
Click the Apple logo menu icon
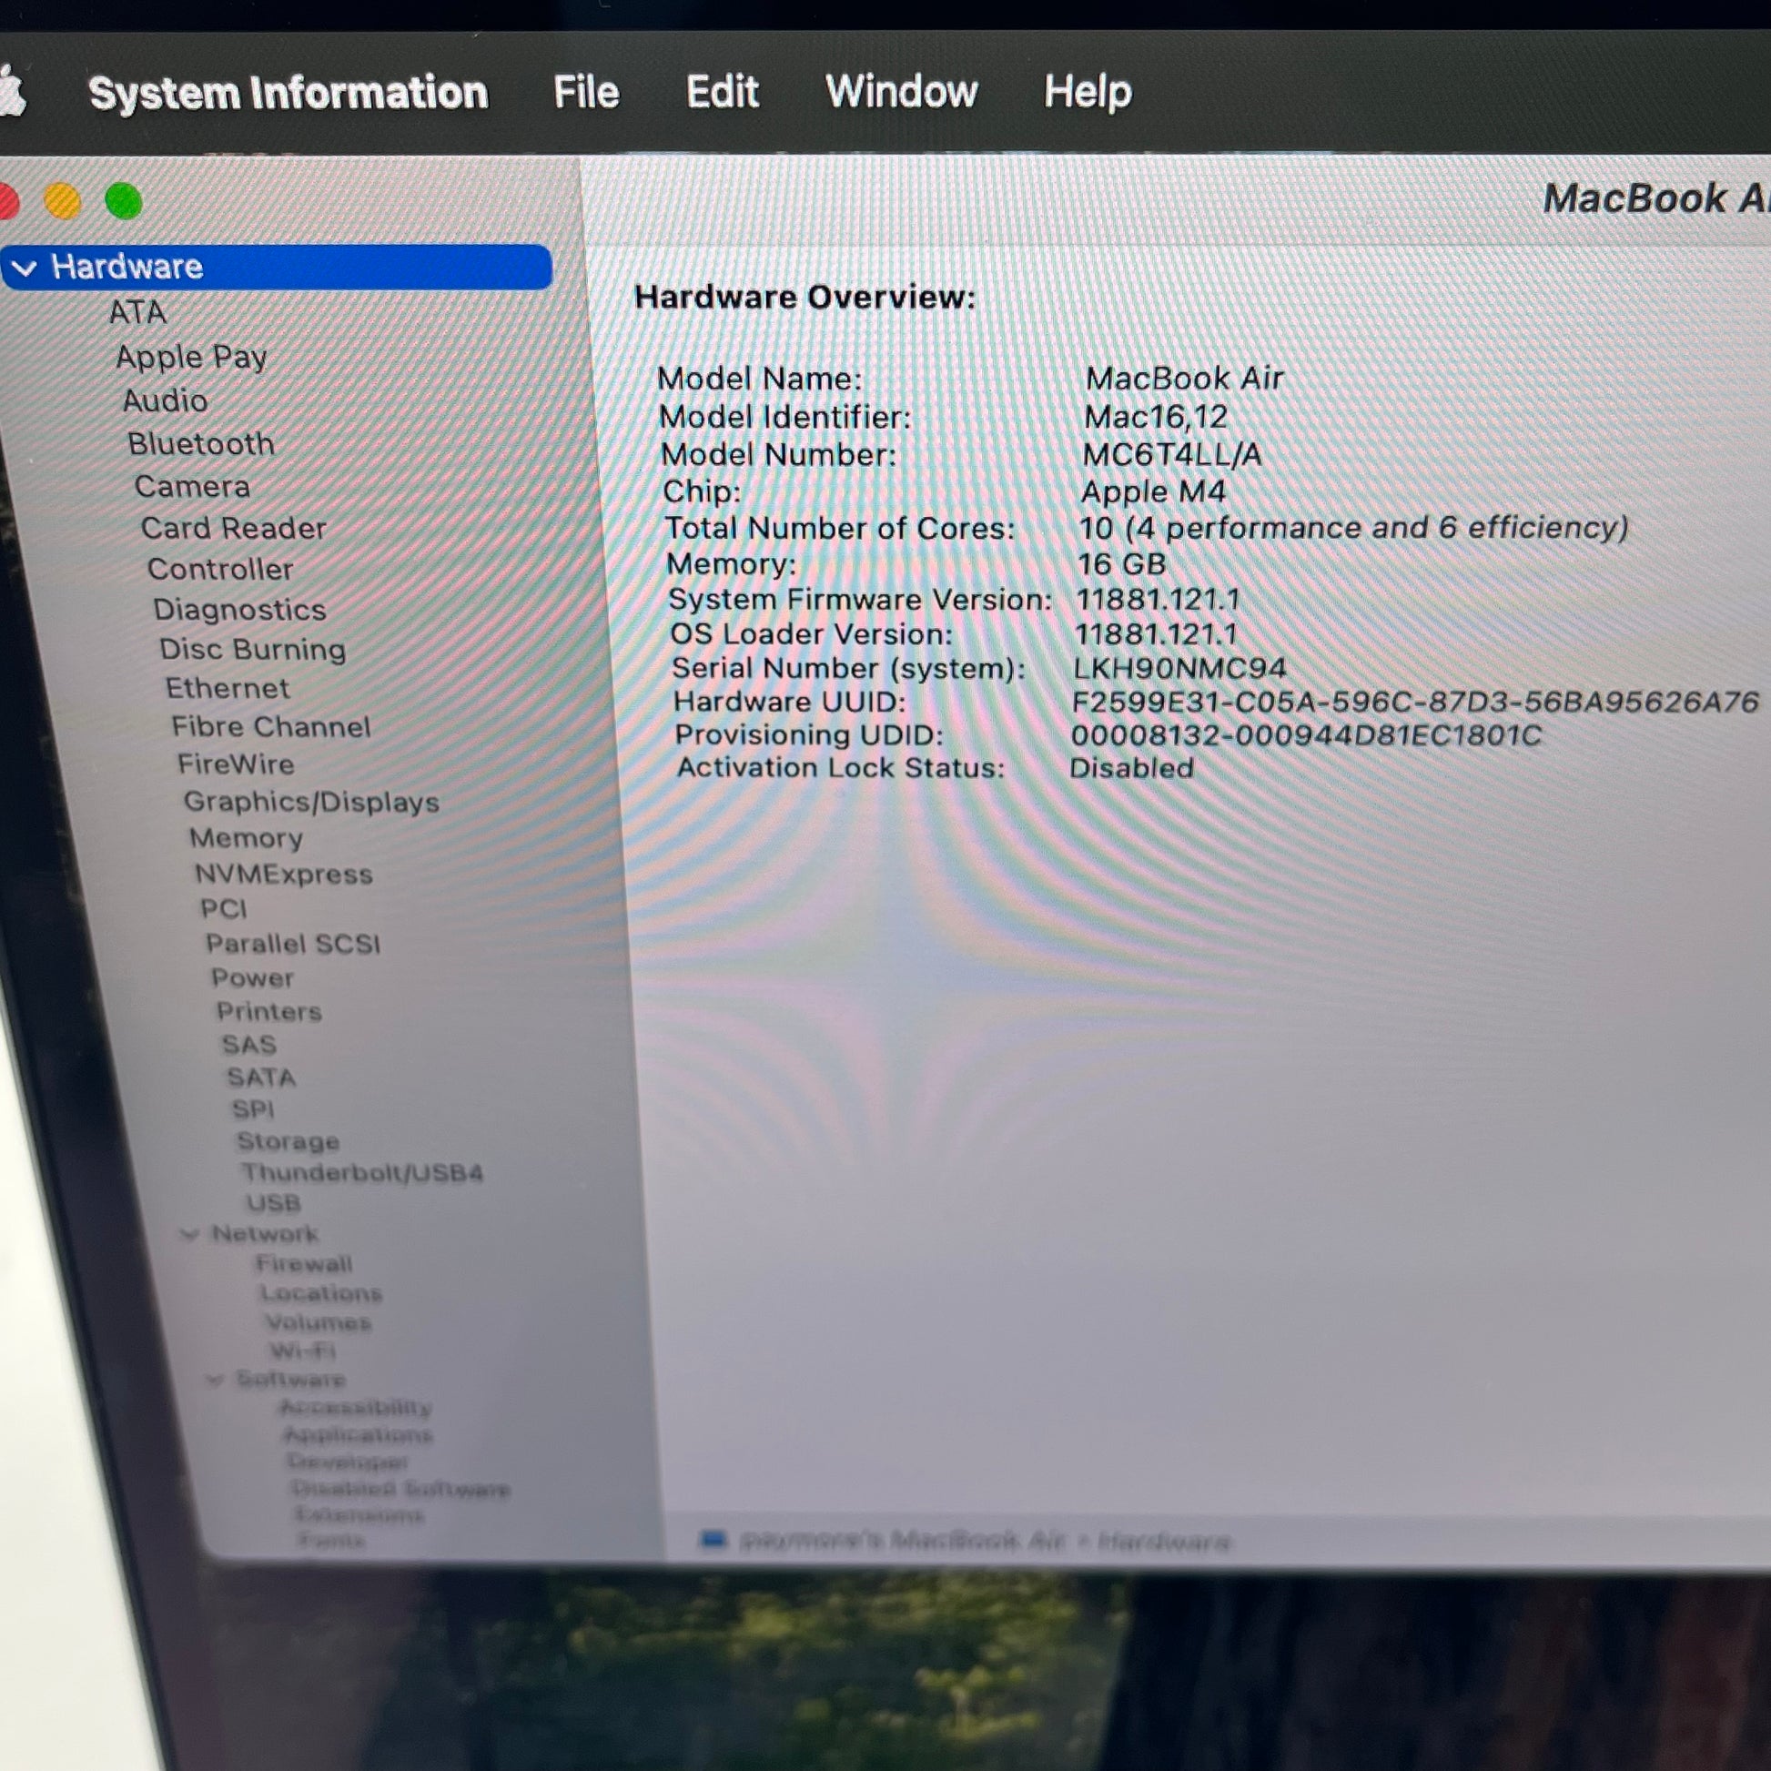point(13,92)
